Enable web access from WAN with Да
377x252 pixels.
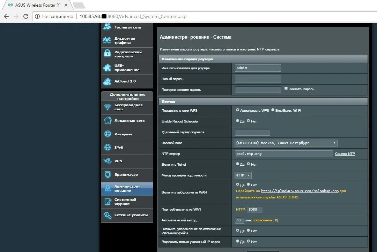238,184
